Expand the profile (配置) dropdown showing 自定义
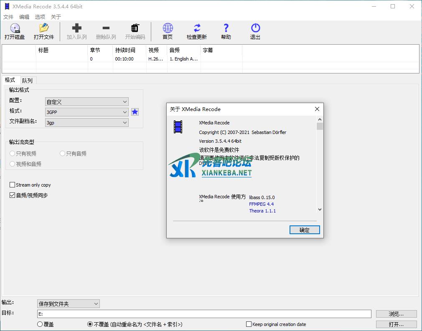 pos(86,102)
